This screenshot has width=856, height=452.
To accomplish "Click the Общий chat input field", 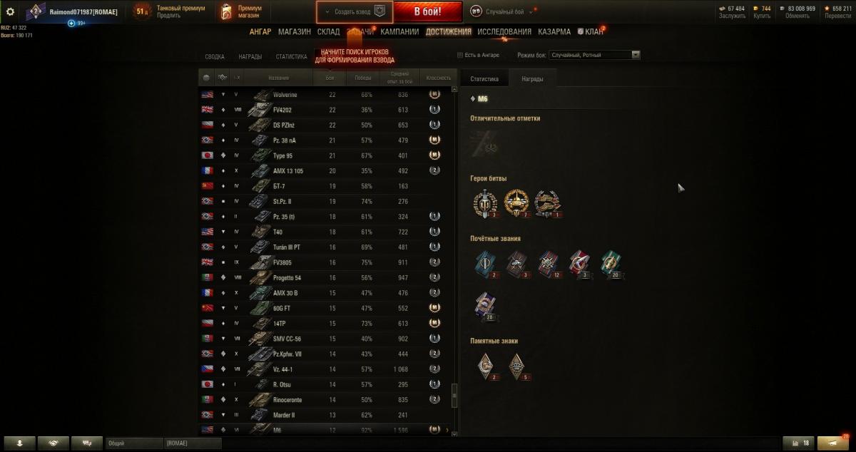I will [134, 443].
